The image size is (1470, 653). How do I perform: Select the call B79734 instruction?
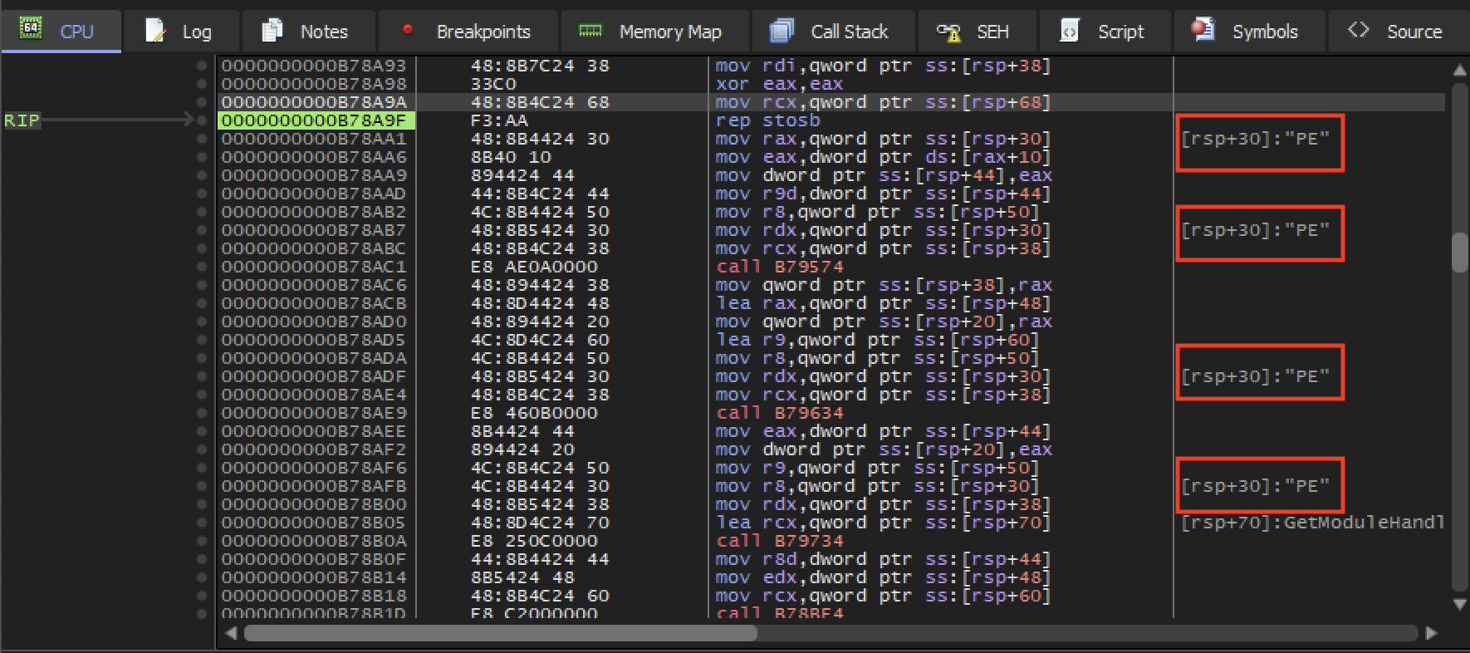pyautogui.click(x=779, y=541)
